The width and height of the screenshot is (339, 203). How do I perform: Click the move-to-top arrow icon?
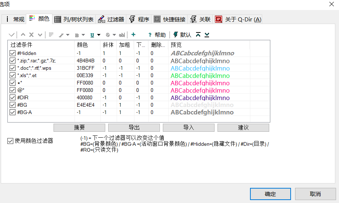coord(198,35)
